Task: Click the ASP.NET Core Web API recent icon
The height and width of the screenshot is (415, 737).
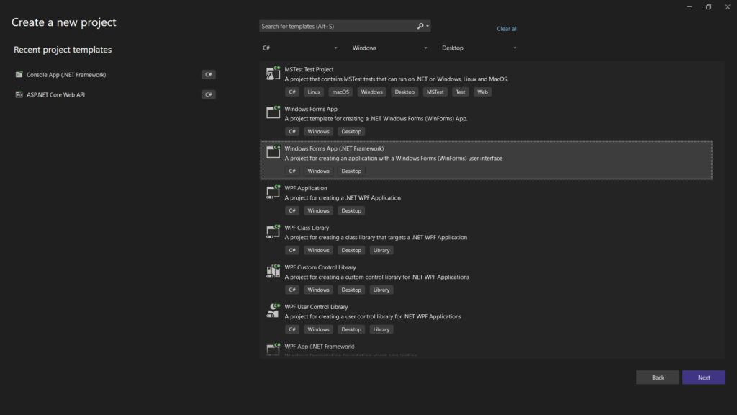Action: pyautogui.click(x=19, y=94)
